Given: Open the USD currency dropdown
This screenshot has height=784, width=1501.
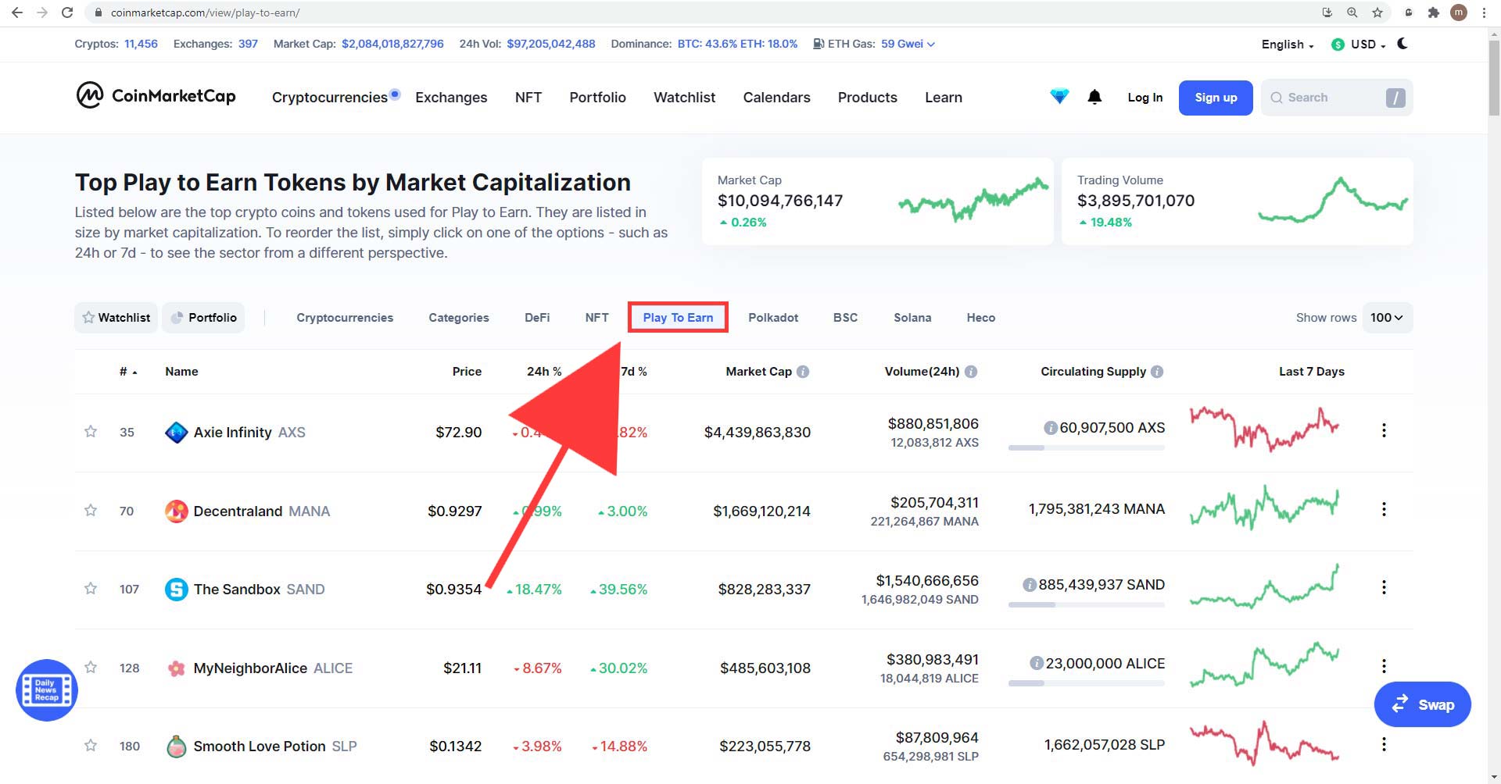Looking at the screenshot, I should click(x=1359, y=45).
